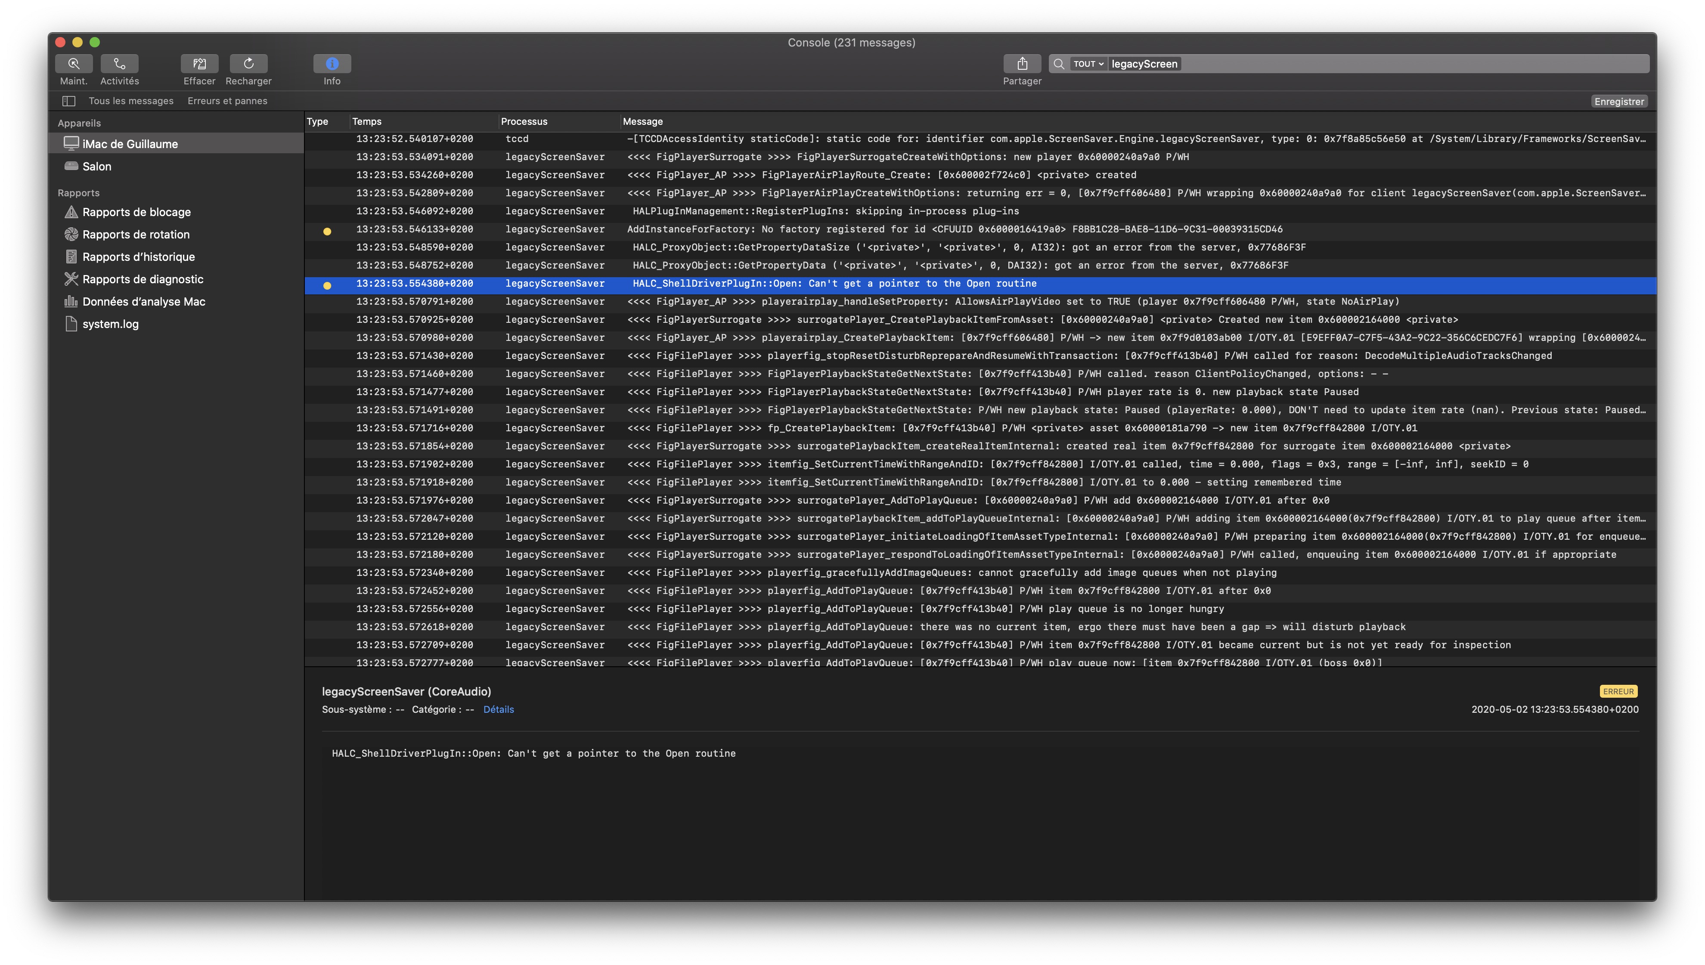The height and width of the screenshot is (965, 1705).
Task: Click the Enregistrer button
Action: [x=1619, y=102]
